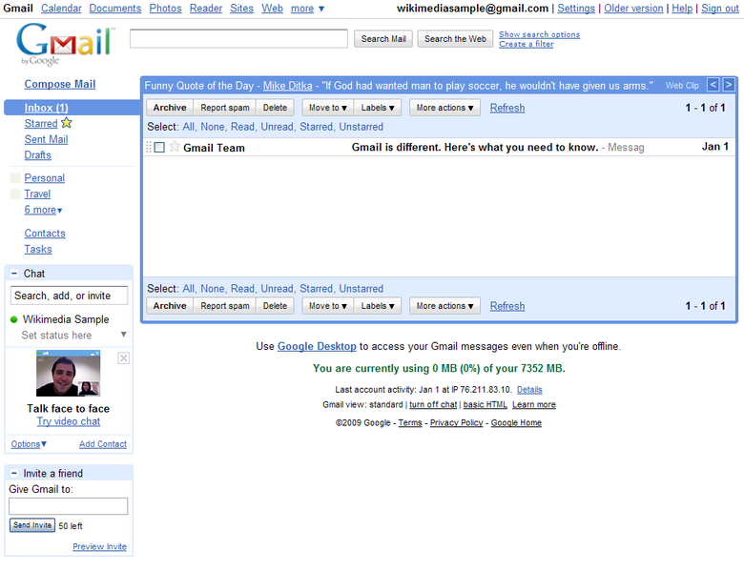Open bottom More actions dropdown
Screen dimensions: 744x571
pyautogui.click(x=445, y=306)
